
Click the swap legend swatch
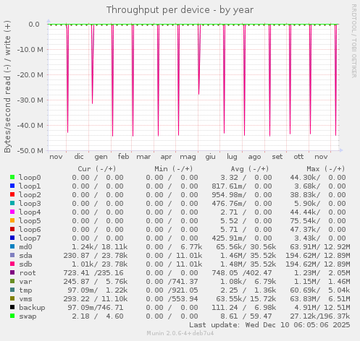12,316
